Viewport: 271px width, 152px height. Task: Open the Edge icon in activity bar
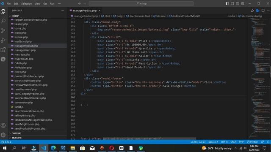(3, 59)
